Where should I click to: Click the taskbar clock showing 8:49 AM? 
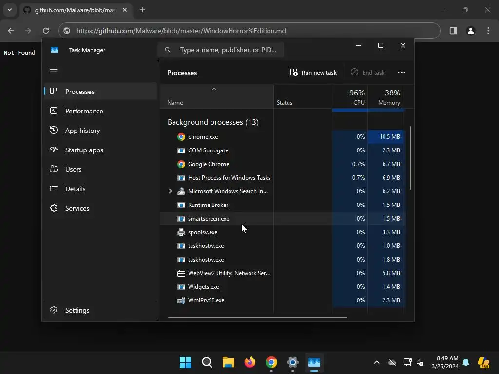(x=444, y=362)
